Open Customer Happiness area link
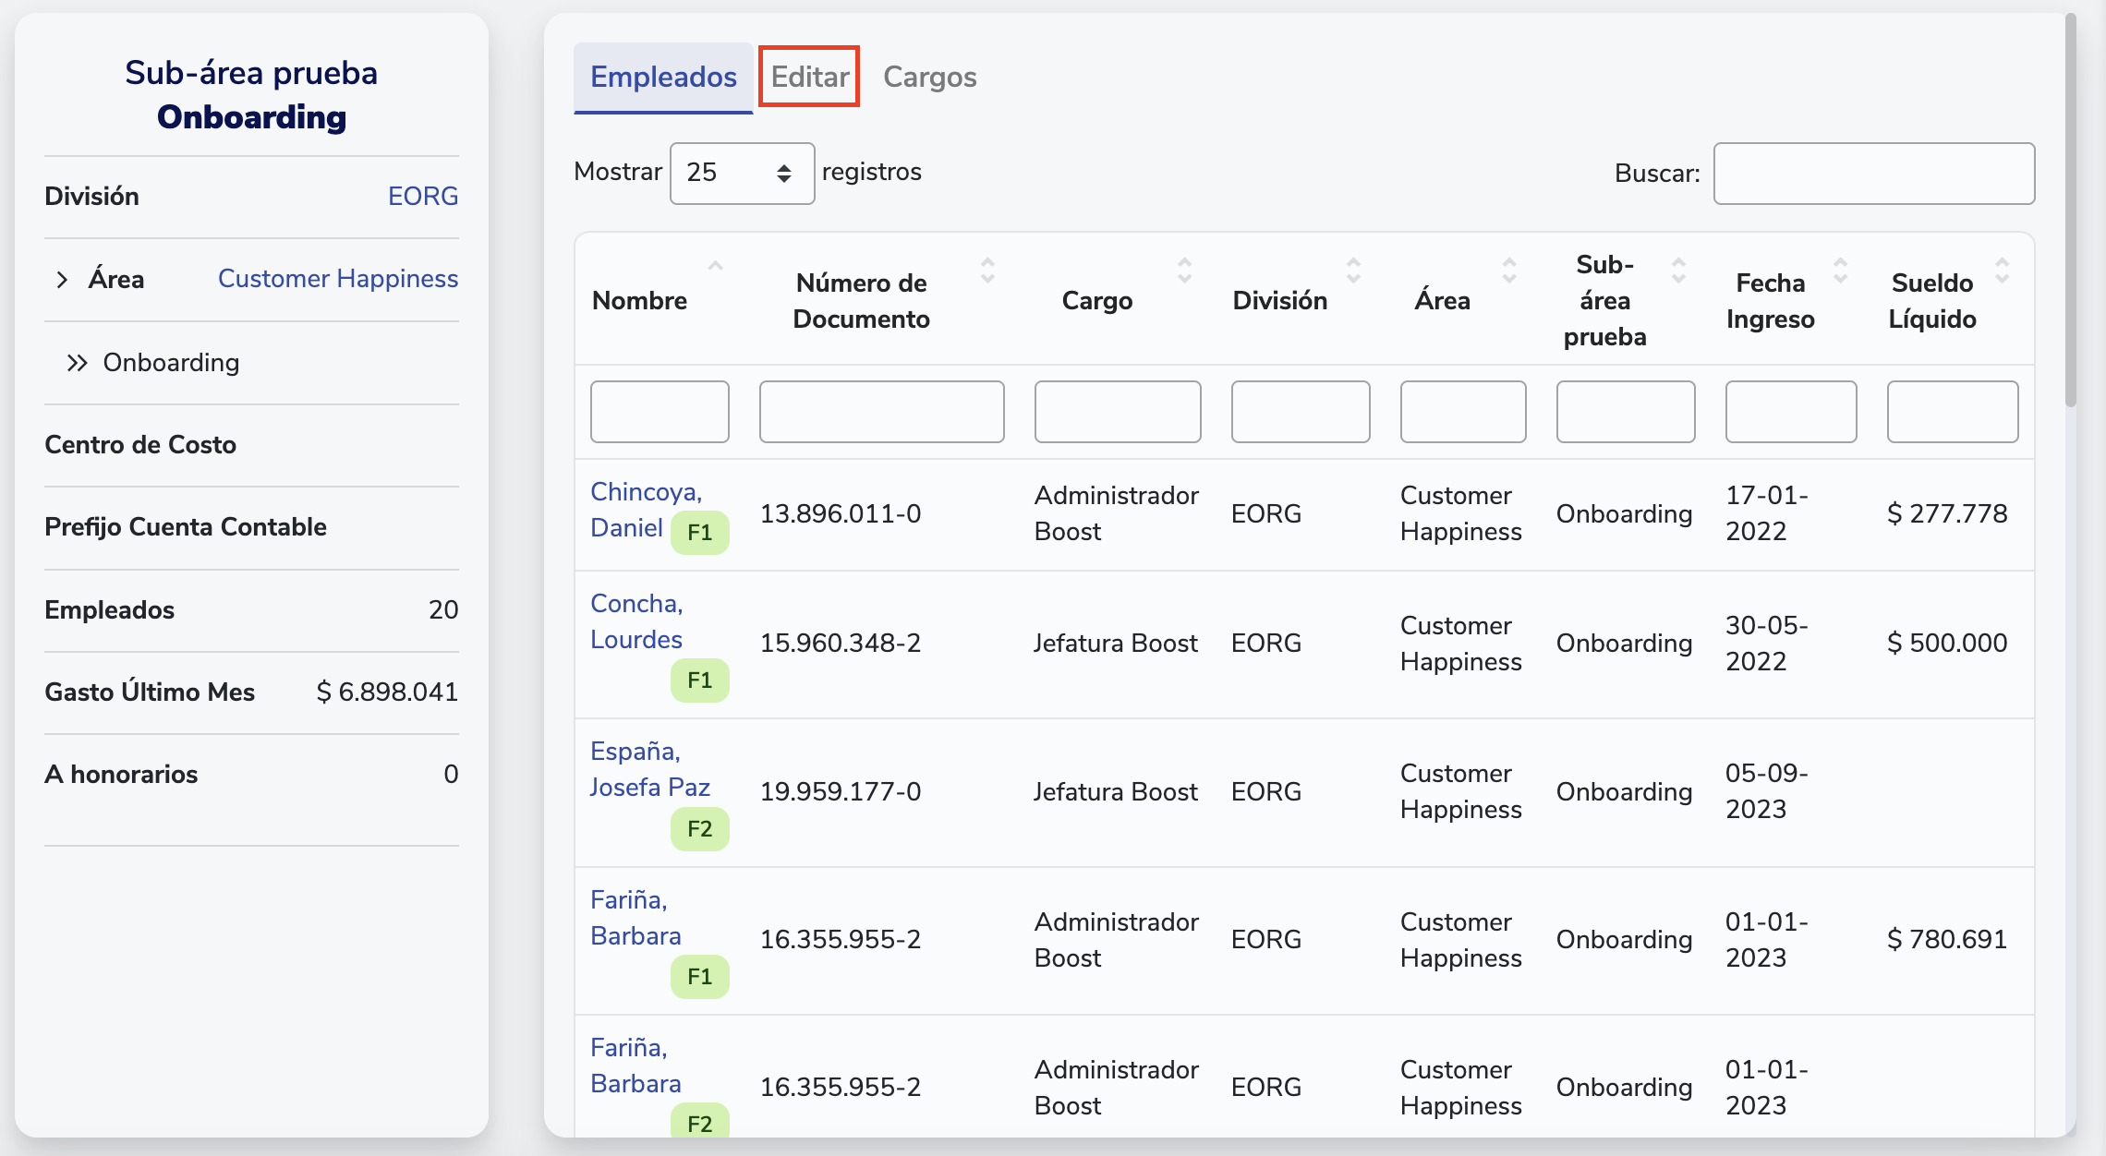The width and height of the screenshot is (2106, 1156). tap(337, 279)
